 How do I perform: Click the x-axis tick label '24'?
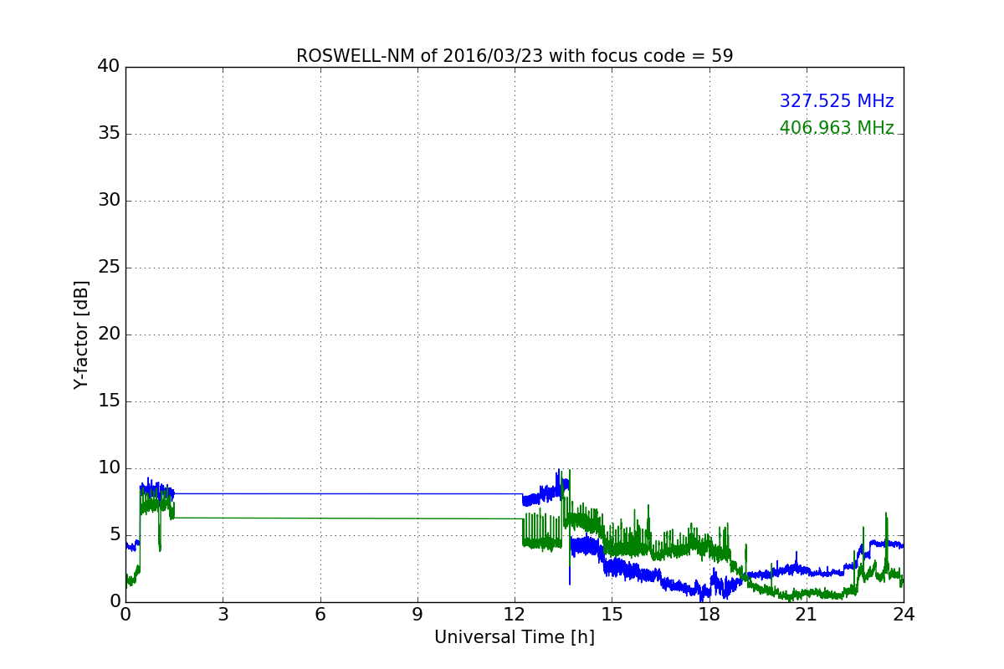point(904,615)
